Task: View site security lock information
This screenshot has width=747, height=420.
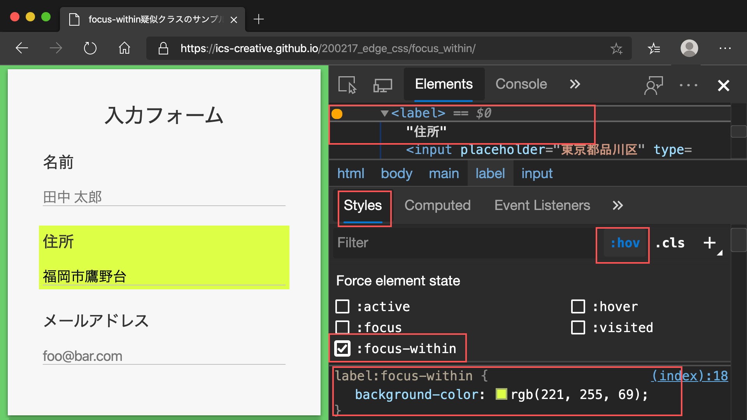Action: tap(163, 48)
